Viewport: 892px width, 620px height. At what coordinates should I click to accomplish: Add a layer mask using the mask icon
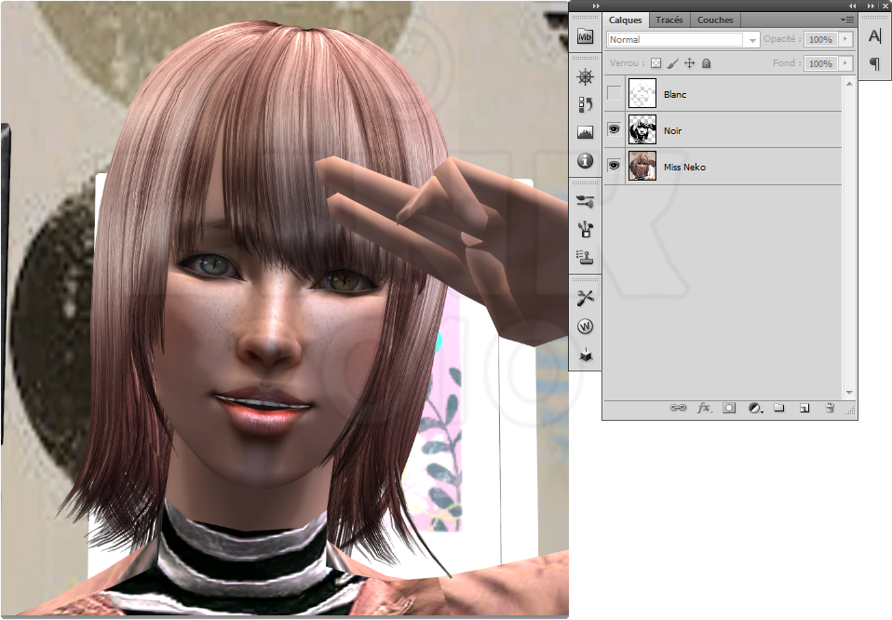pos(729,408)
